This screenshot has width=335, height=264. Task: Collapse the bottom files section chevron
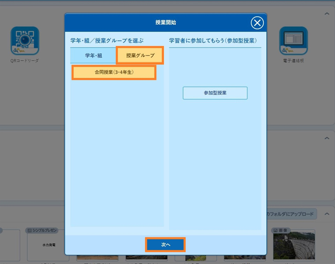pos(327,213)
